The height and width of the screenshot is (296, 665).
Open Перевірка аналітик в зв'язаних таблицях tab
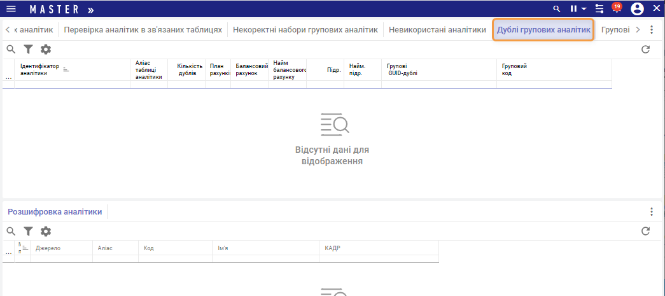coord(143,30)
